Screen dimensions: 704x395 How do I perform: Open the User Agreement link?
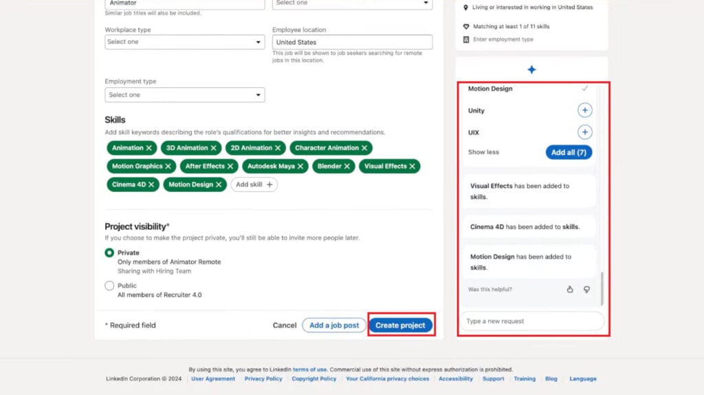pyautogui.click(x=213, y=378)
